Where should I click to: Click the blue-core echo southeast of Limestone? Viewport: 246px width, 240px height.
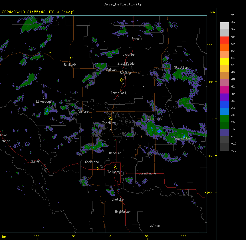coord(47,111)
